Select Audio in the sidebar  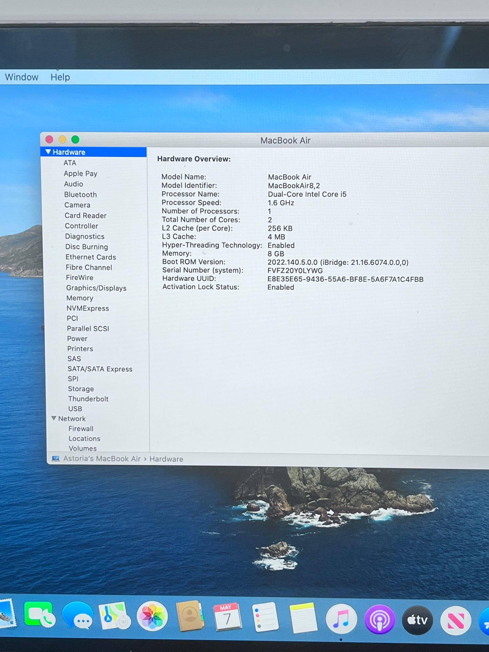[73, 184]
